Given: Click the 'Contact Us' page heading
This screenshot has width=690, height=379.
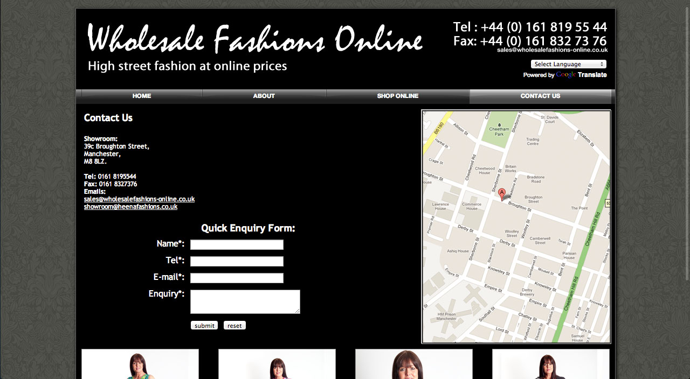Looking at the screenshot, I should pos(108,118).
